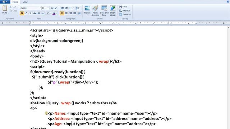230x129 pixels.
Task: Click Select all in the Editing group
Action: [x=125, y=14]
